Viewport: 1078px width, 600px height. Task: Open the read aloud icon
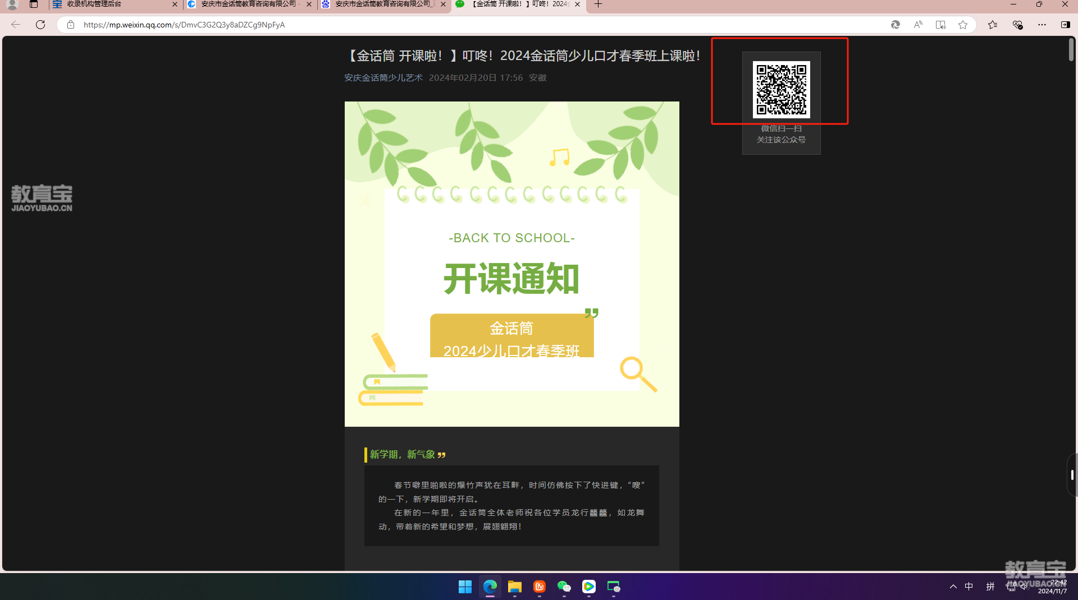918,25
